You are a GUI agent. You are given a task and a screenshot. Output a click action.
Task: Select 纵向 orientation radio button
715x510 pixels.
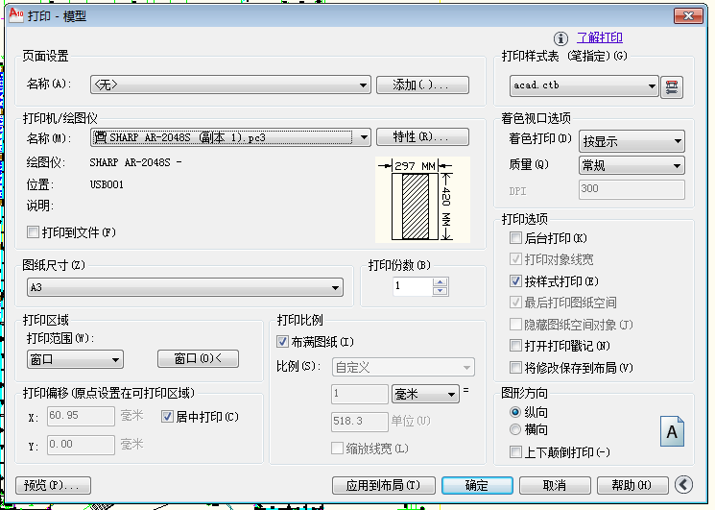tap(515, 412)
